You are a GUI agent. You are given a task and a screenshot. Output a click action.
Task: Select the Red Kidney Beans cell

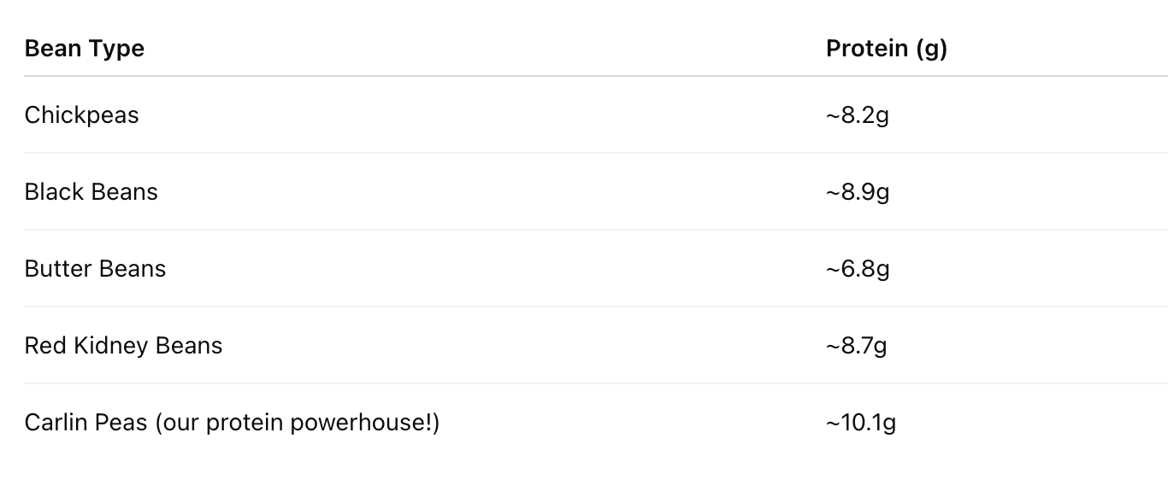coord(123,346)
